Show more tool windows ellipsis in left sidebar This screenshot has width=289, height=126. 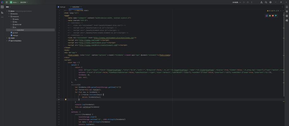point(2,17)
